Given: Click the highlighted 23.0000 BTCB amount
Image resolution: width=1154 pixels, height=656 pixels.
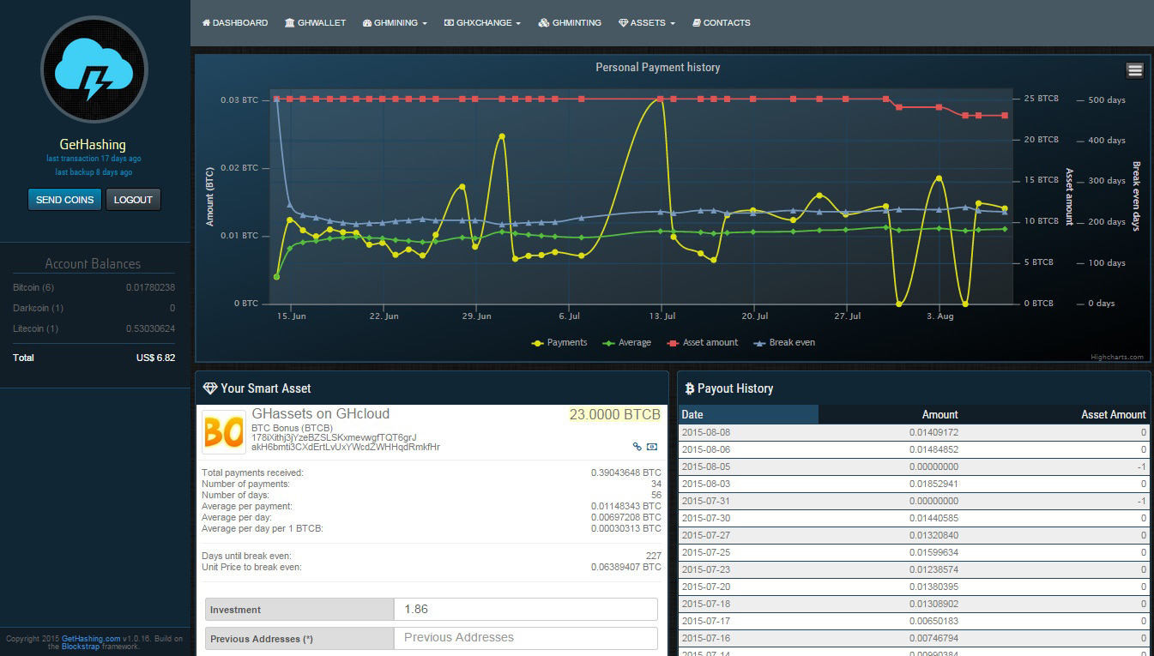Looking at the screenshot, I should coord(615,414).
